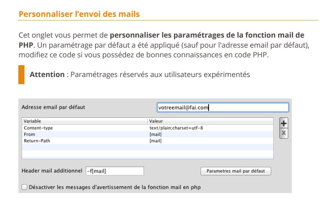Click the Header mail additionnel field

tap(115, 171)
